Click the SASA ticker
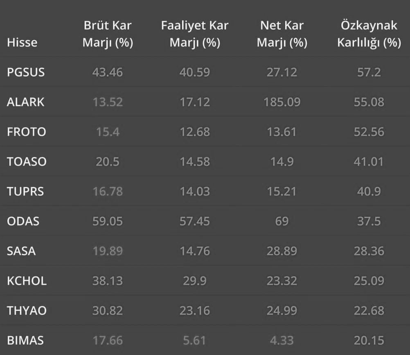 click(x=21, y=251)
